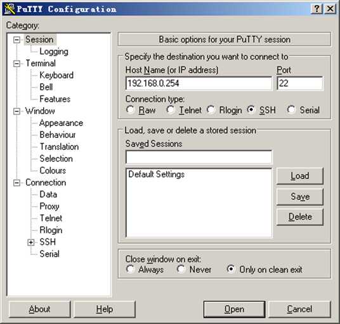
Task: Go to the Colours settings page
Action: pos(53,170)
